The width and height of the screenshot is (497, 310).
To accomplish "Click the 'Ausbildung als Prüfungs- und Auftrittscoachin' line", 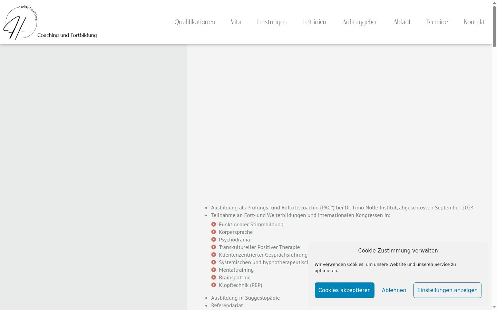I will [x=342, y=208].
